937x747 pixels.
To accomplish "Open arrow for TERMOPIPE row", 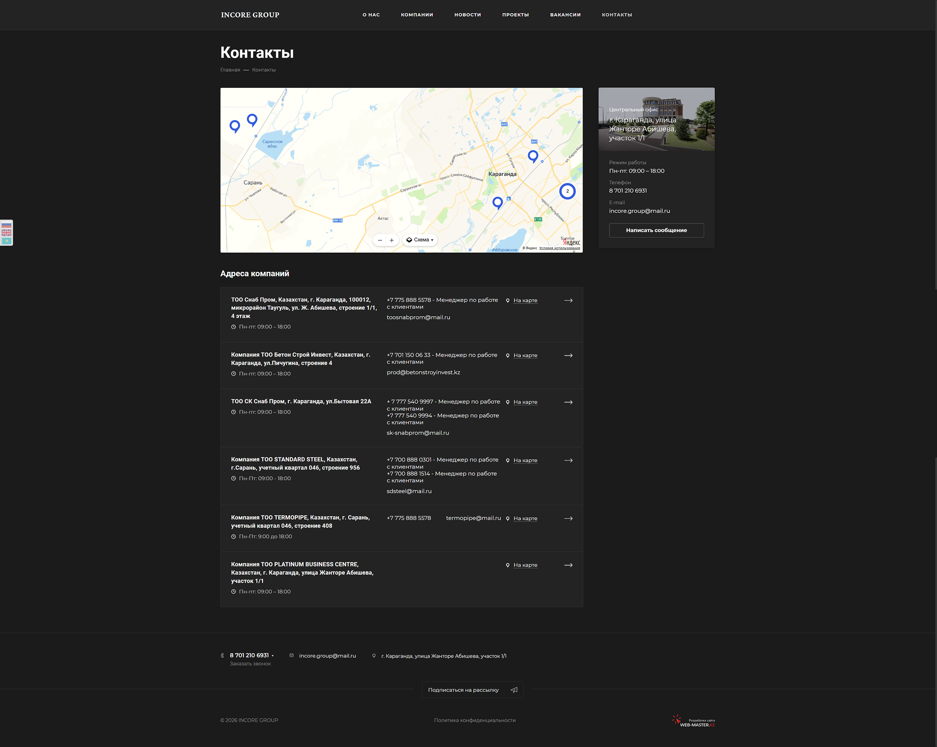I will point(569,519).
